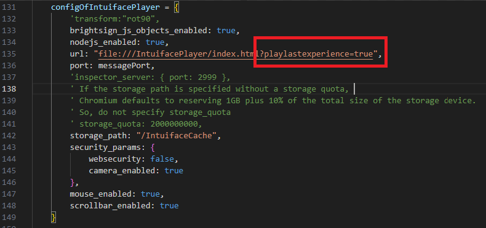Click commented storage_quota: 2000000000 line
This screenshot has height=228, width=486.
pyautogui.click(x=136, y=124)
